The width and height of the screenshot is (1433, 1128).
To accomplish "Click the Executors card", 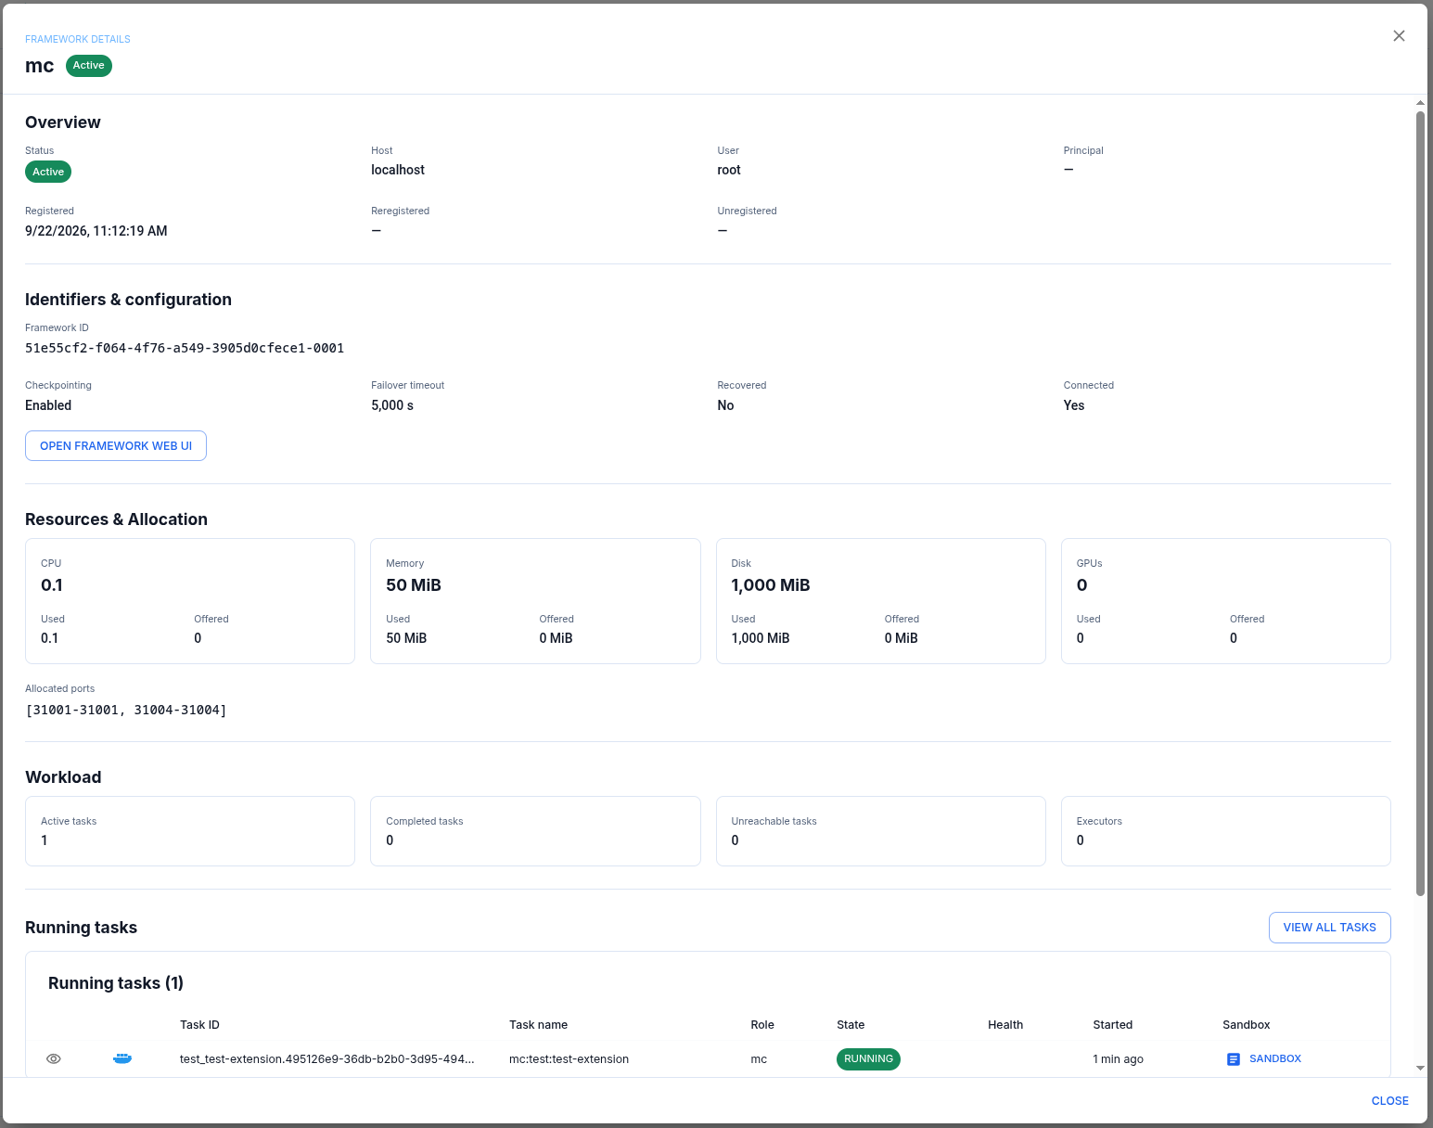I will (x=1225, y=831).
